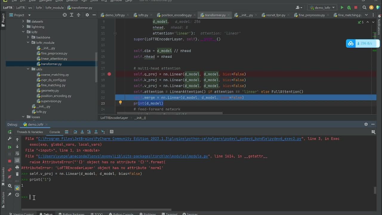Click Collapse All in Project panel
Screen dimensions: 382x215
pyautogui.click(x=79, y=15)
